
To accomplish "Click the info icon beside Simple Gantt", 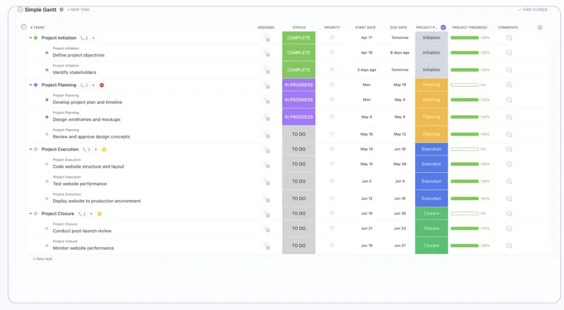I will point(61,10).
